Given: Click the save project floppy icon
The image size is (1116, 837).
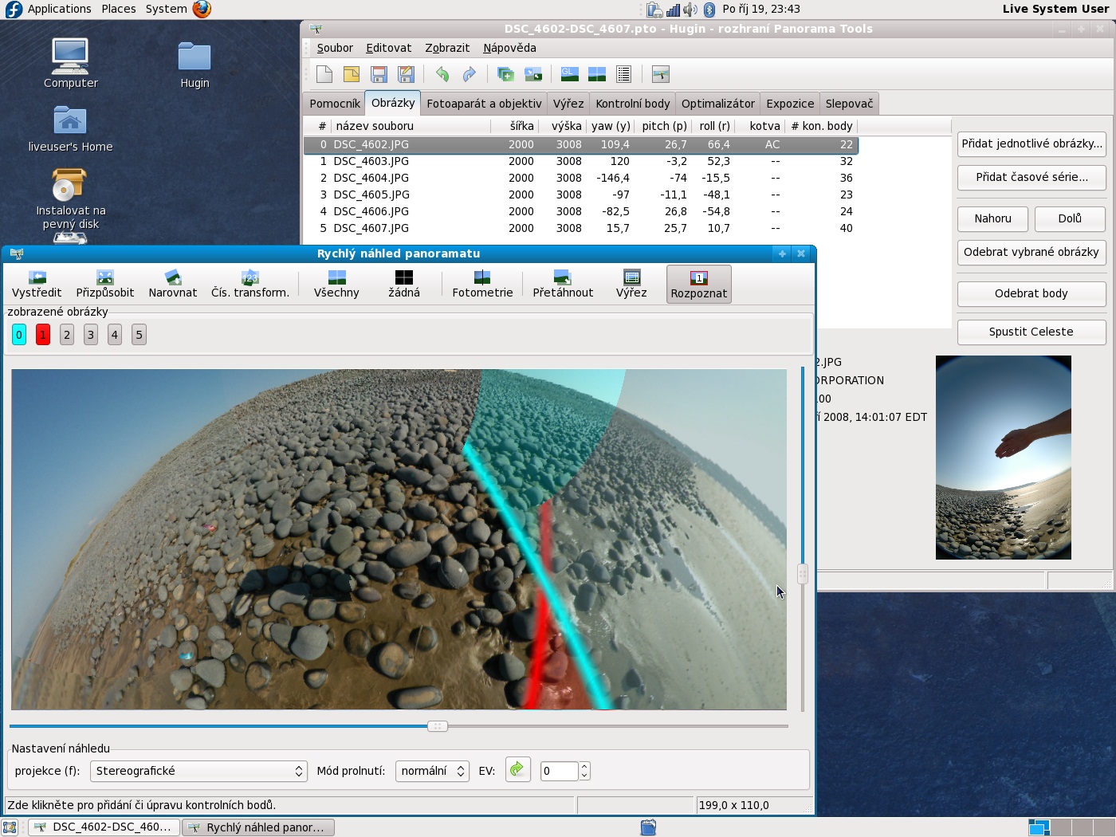Looking at the screenshot, I should 379,74.
